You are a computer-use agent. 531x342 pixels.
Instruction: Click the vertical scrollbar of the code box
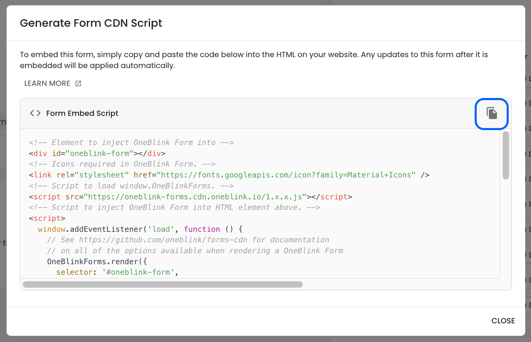(505, 155)
